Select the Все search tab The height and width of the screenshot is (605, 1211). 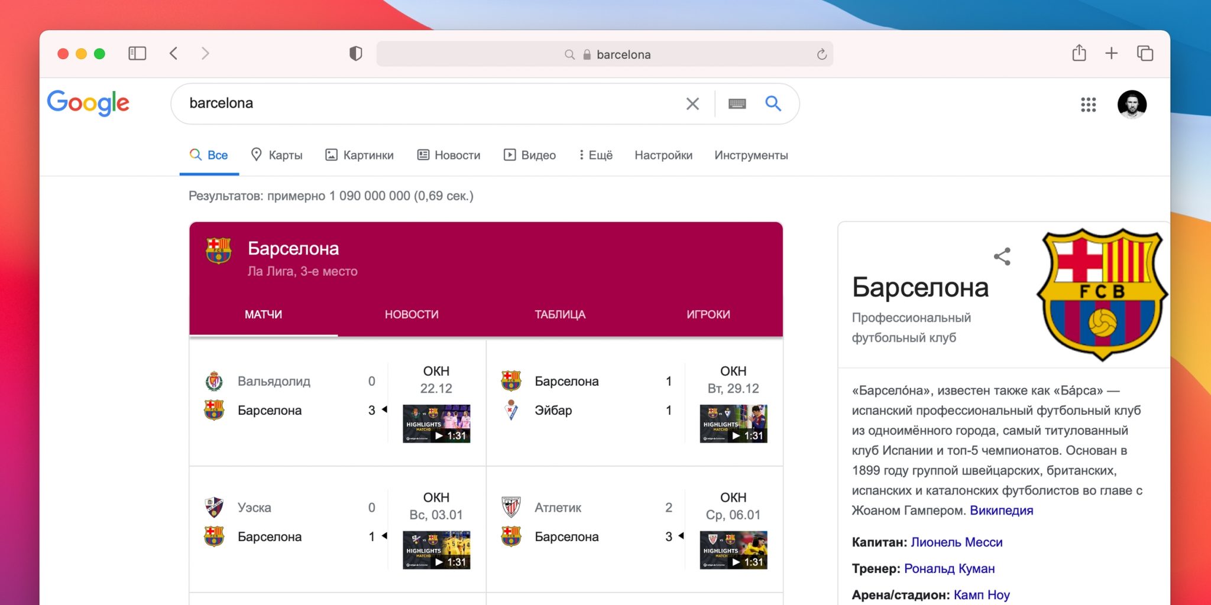(209, 155)
